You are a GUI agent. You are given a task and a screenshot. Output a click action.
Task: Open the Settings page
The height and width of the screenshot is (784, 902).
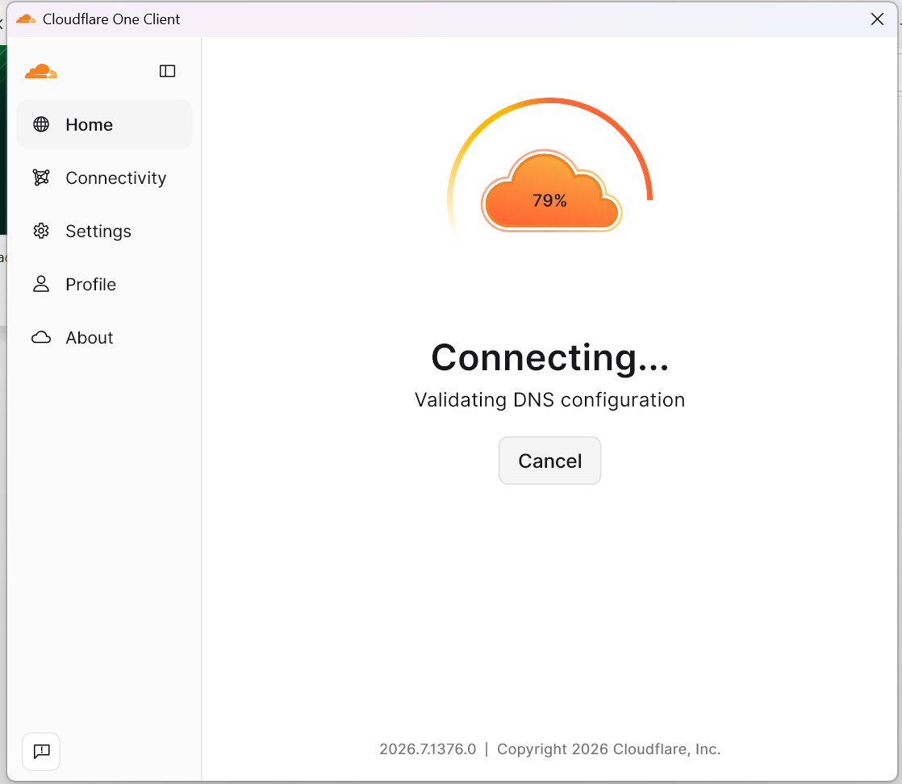pyautogui.click(x=105, y=231)
